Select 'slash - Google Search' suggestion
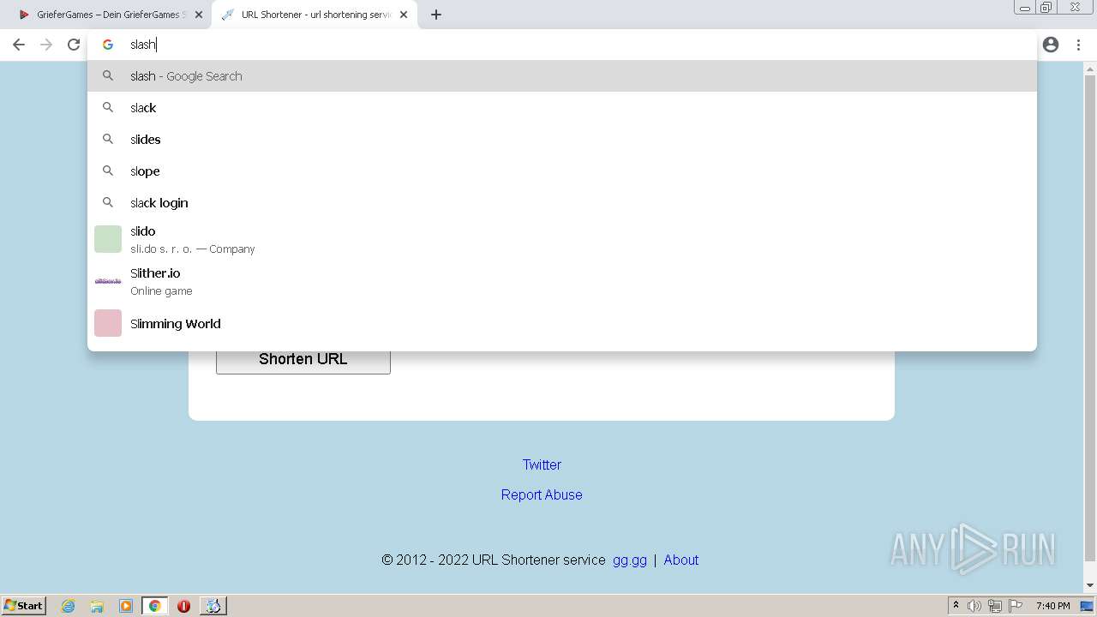This screenshot has height=617, width=1097. click(x=562, y=76)
